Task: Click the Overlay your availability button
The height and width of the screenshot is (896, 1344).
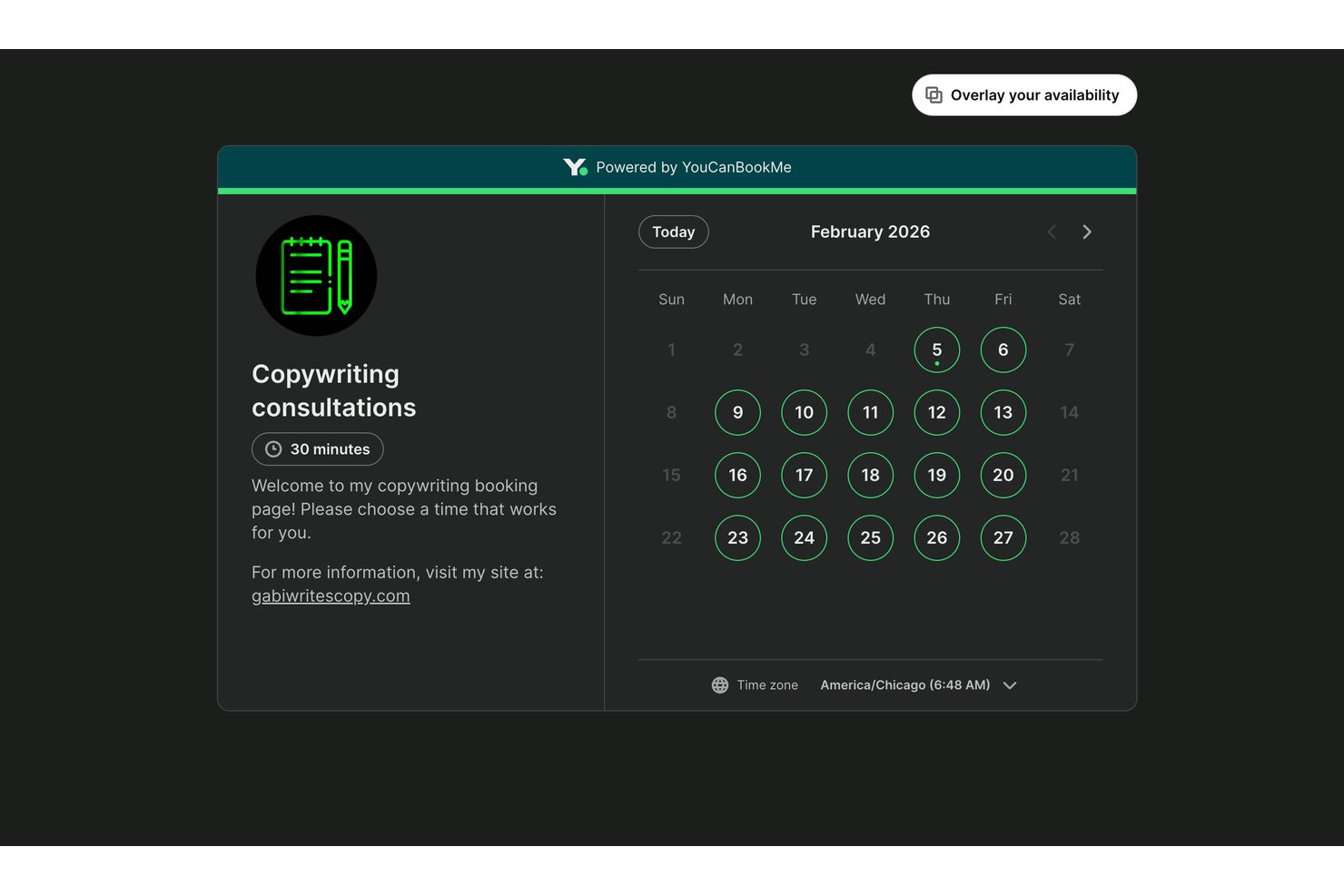Action: [x=1024, y=95]
